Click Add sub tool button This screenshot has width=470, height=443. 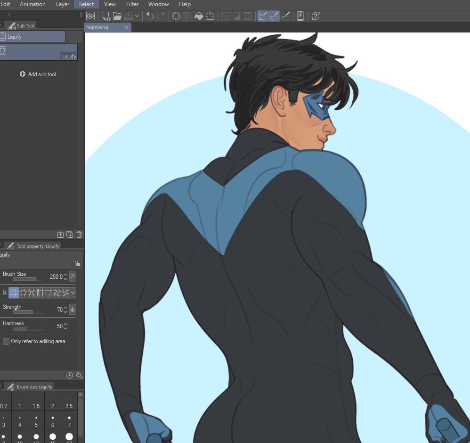[38, 74]
